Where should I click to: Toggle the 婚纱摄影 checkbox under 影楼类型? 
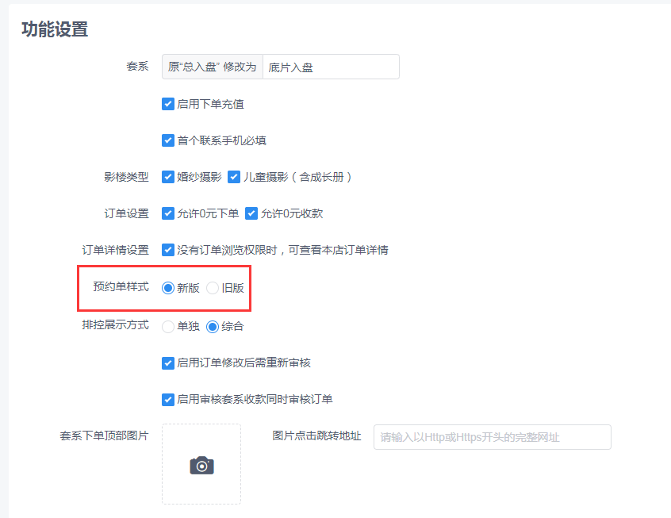pos(168,177)
